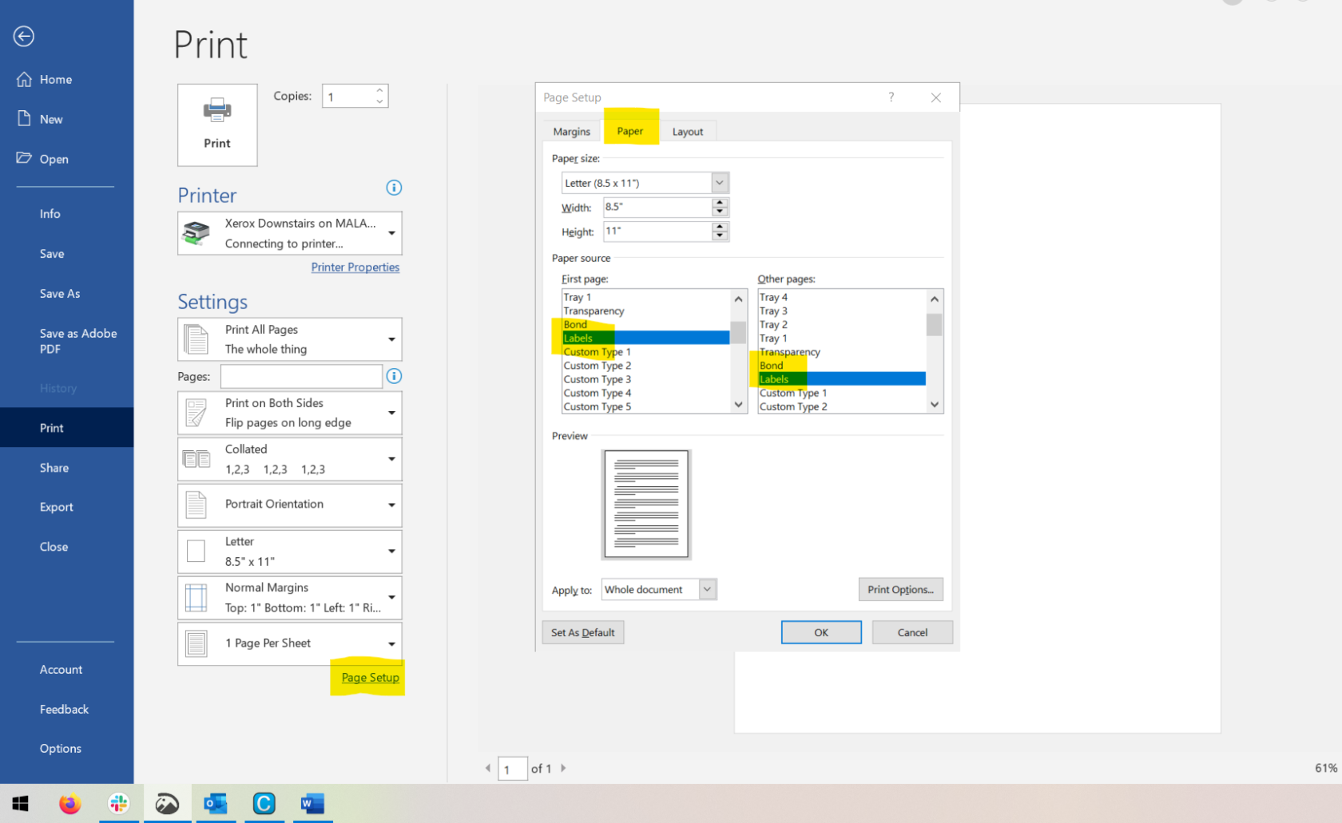Switch to the Margins tab

(x=571, y=132)
